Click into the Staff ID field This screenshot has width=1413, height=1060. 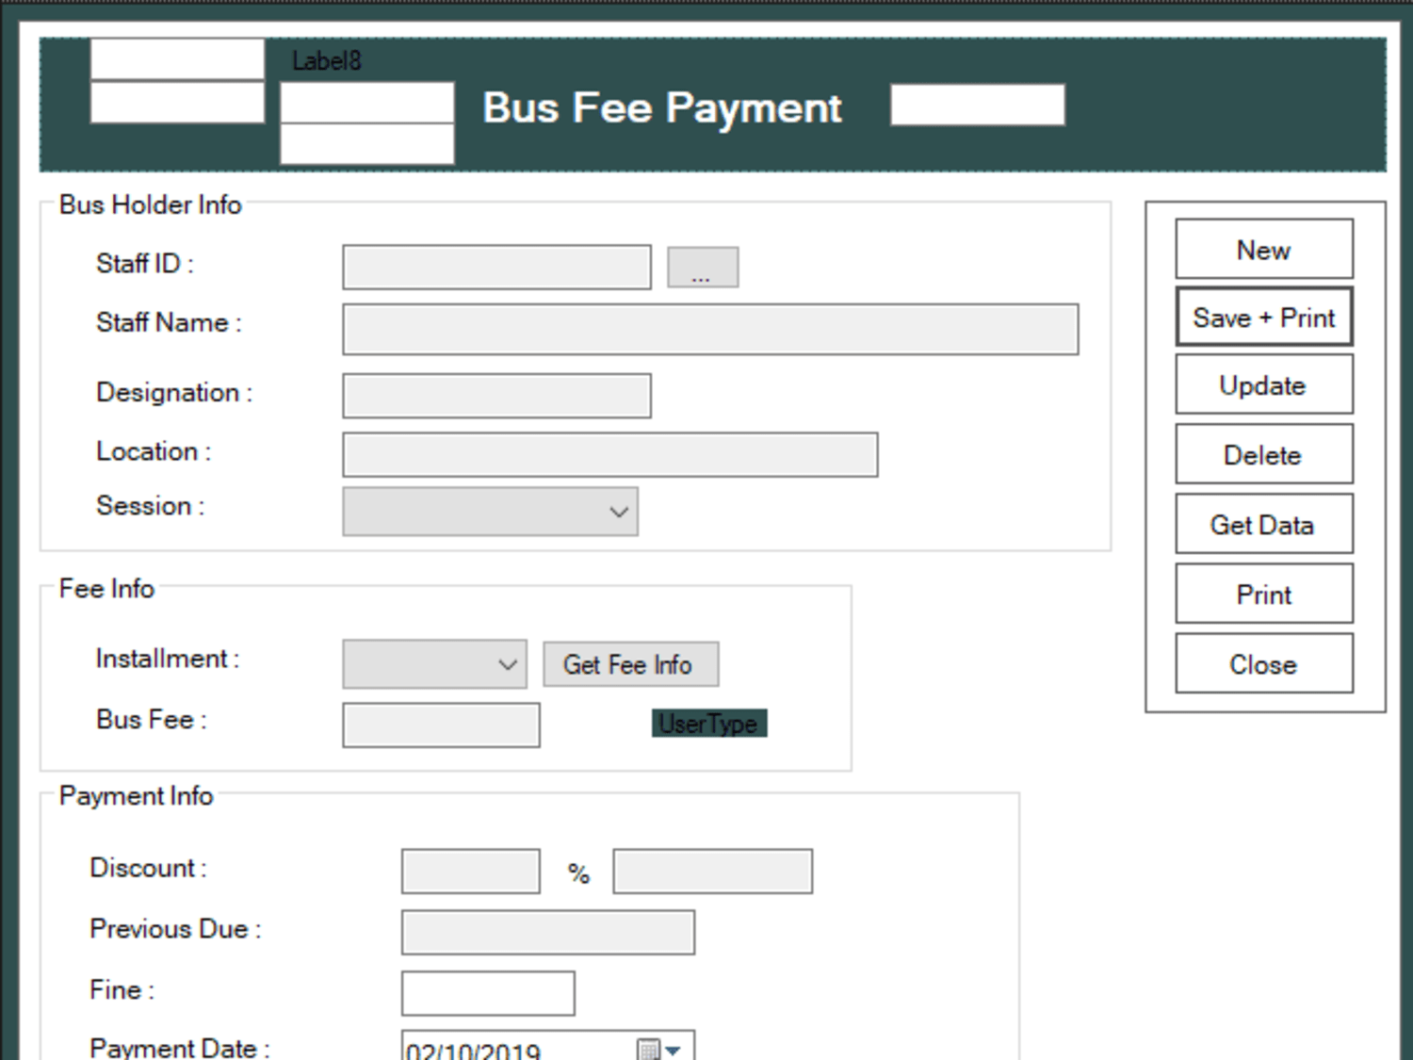(x=496, y=268)
